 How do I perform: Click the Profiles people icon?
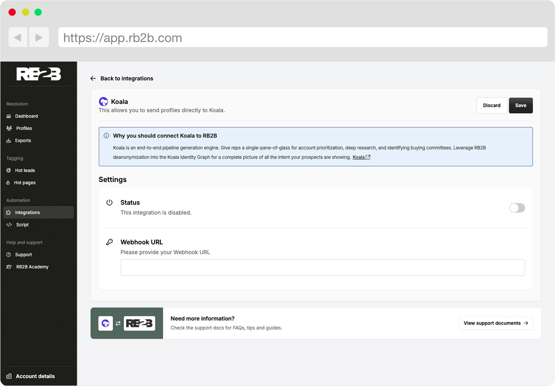(x=9, y=128)
